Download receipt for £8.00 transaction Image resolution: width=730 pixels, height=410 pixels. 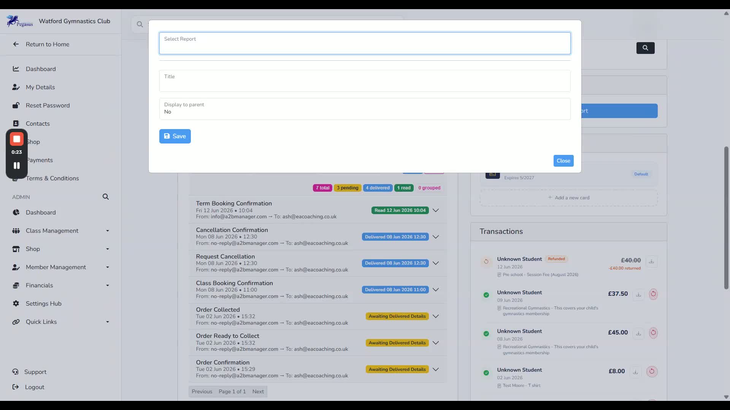pyautogui.click(x=635, y=372)
